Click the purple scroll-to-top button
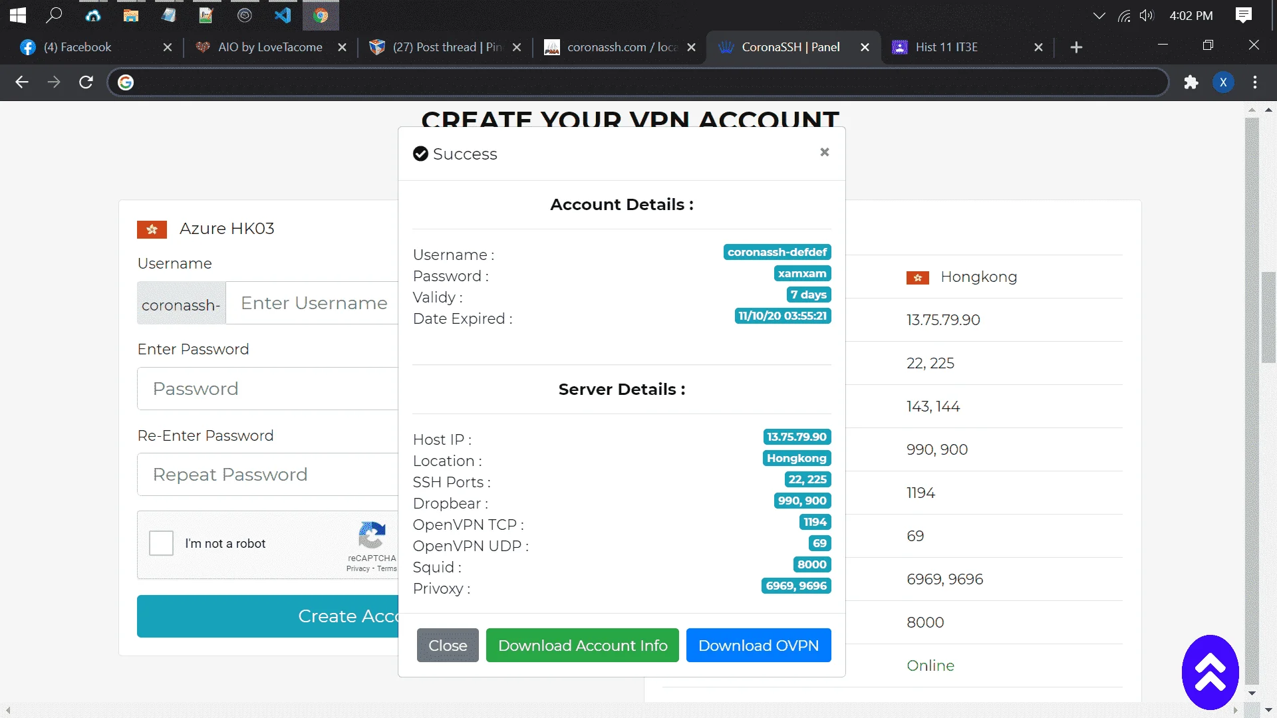 click(1210, 672)
